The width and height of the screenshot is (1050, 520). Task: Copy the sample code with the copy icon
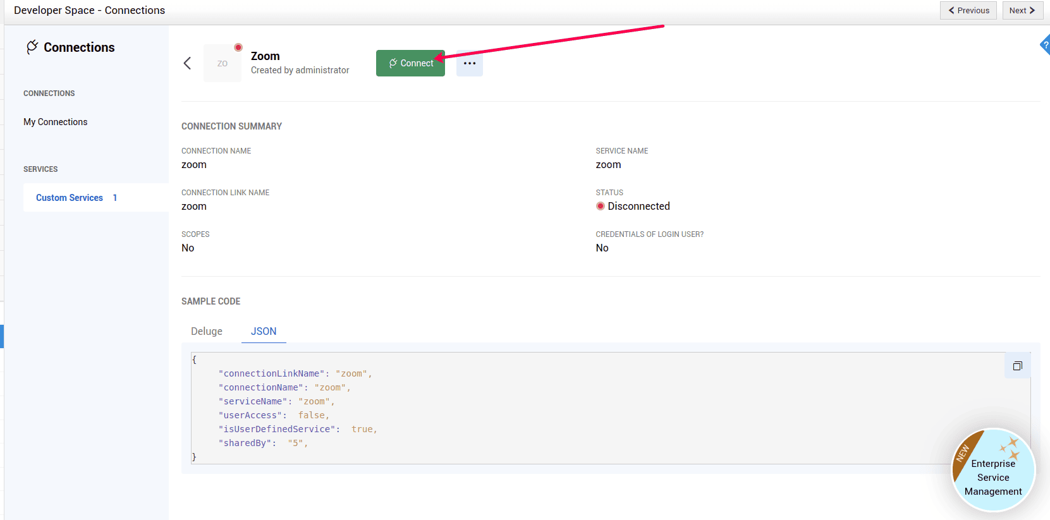pyautogui.click(x=1017, y=366)
